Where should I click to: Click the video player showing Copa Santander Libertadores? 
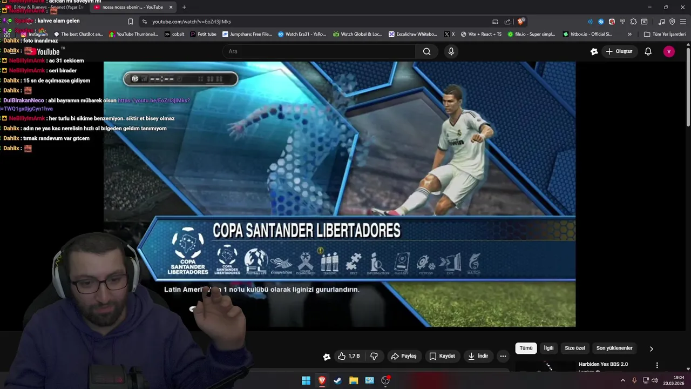(x=340, y=194)
